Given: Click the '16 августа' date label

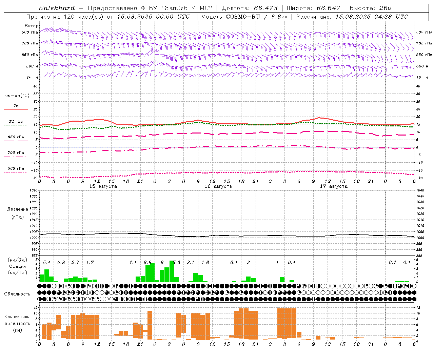Looking at the screenshot, I should click(x=218, y=186).
